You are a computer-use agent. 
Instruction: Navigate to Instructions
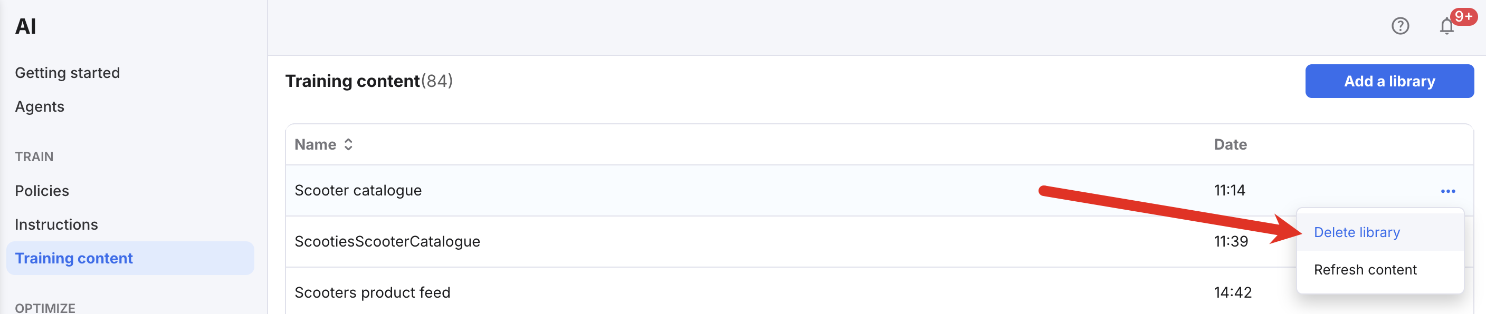pos(56,224)
